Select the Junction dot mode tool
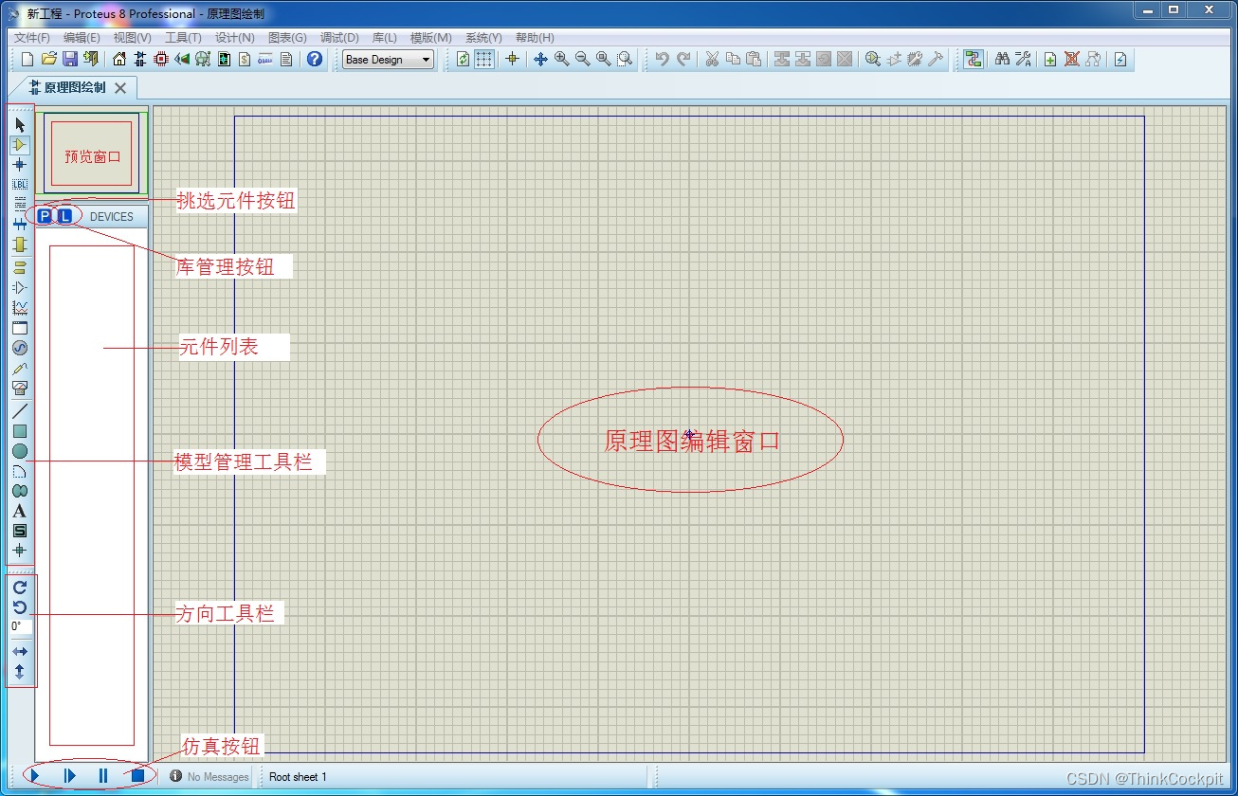Screen dimensions: 1238x796 click(x=20, y=165)
